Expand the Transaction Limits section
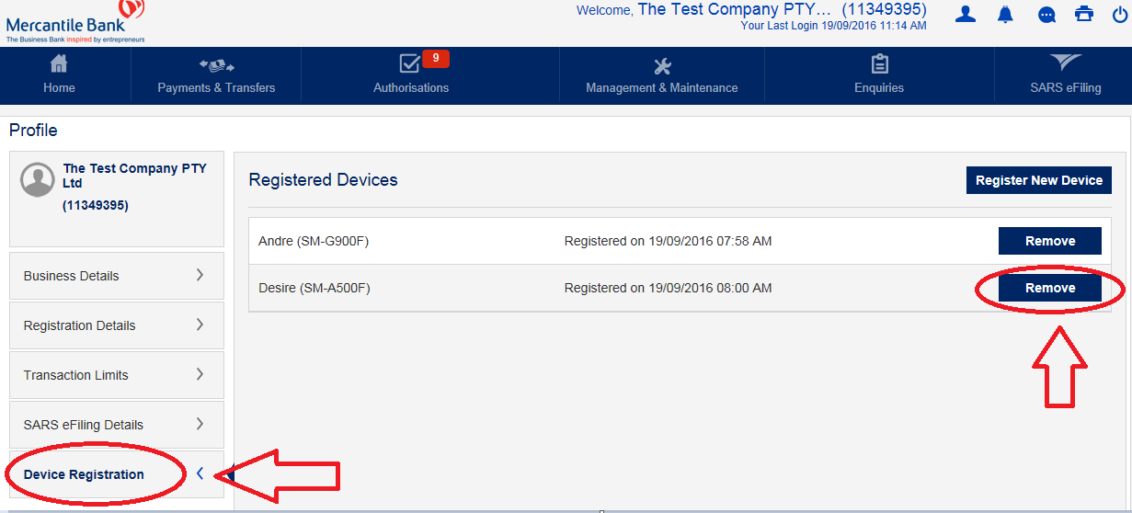This screenshot has height=513, width=1132. (x=116, y=375)
